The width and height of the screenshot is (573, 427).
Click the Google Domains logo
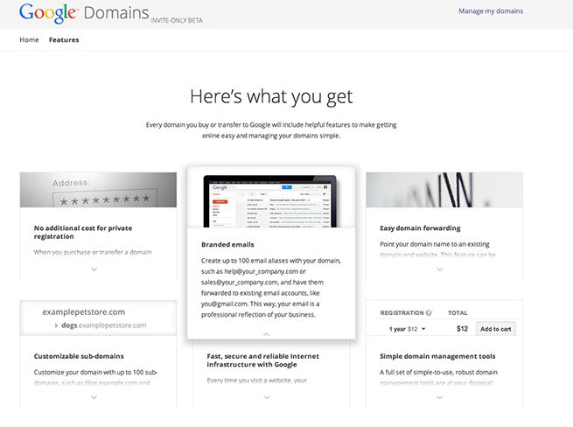84,13
